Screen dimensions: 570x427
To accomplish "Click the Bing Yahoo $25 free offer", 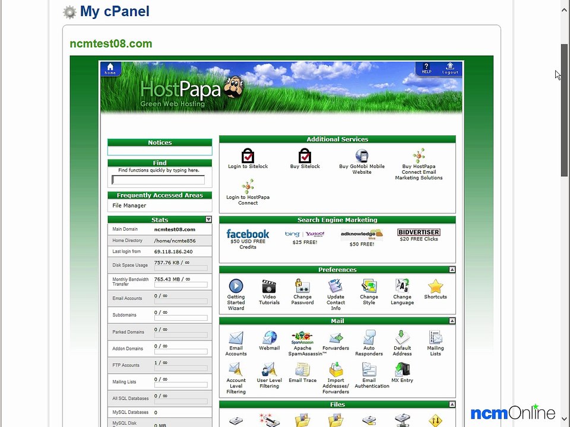I will point(305,237).
